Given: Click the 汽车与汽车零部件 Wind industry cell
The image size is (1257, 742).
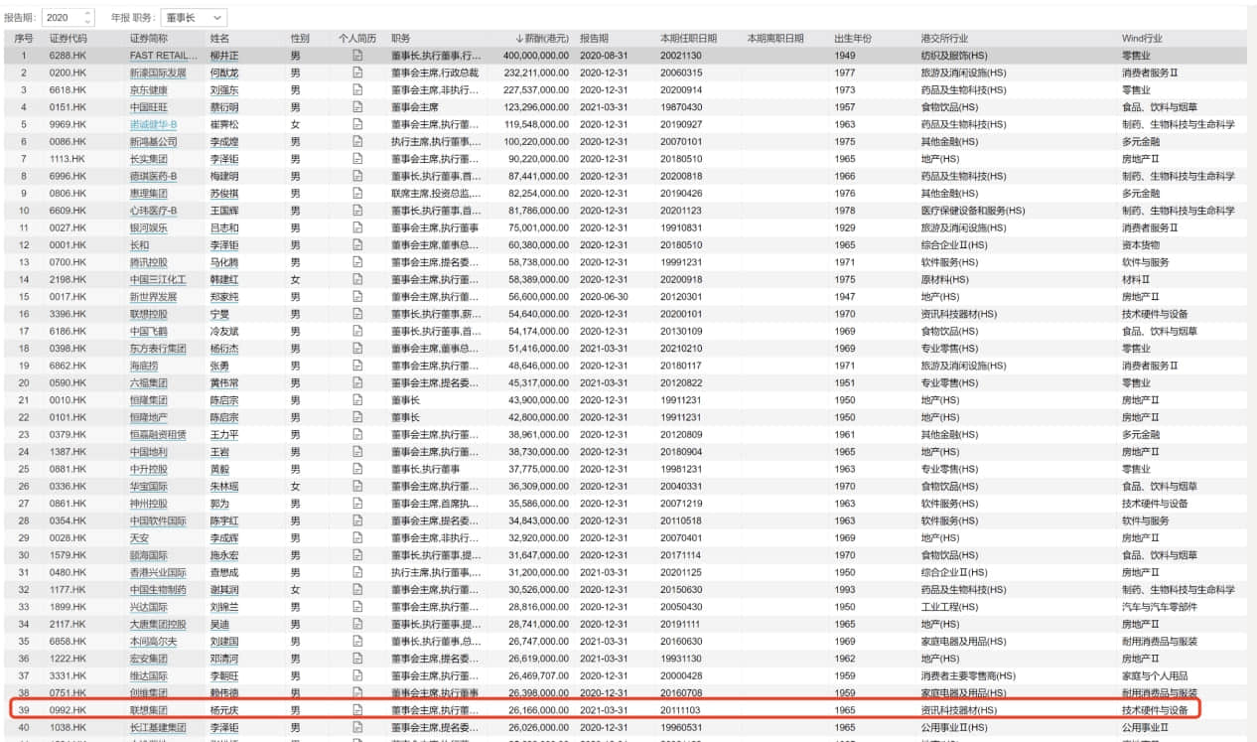Looking at the screenshot, I should coord(1162,607).
